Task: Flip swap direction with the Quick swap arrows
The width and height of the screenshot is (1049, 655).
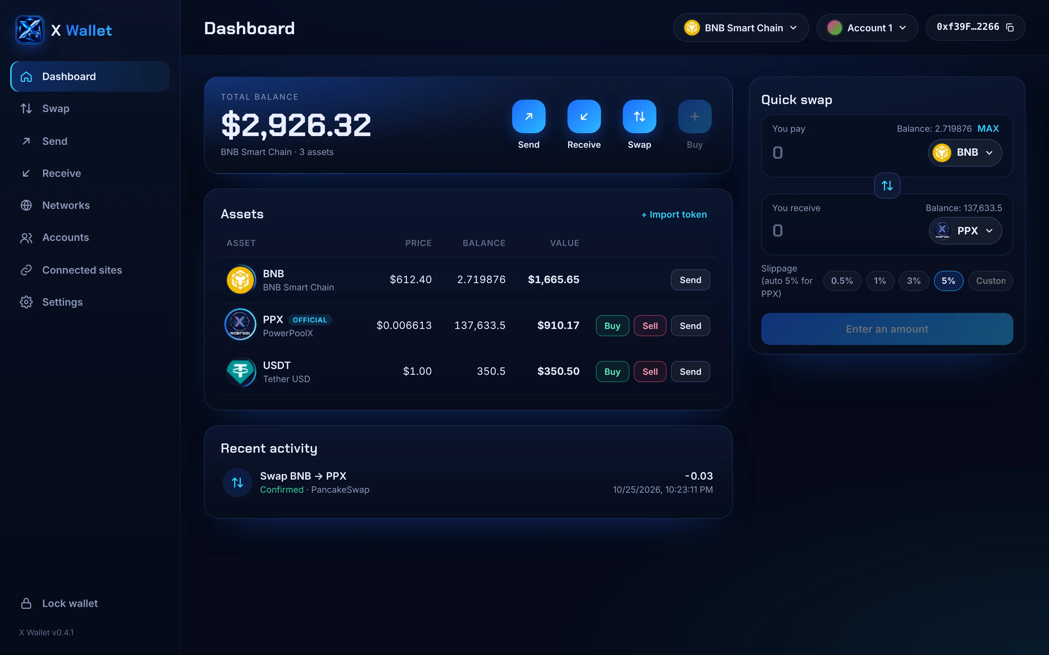Action: coord(887,186)
